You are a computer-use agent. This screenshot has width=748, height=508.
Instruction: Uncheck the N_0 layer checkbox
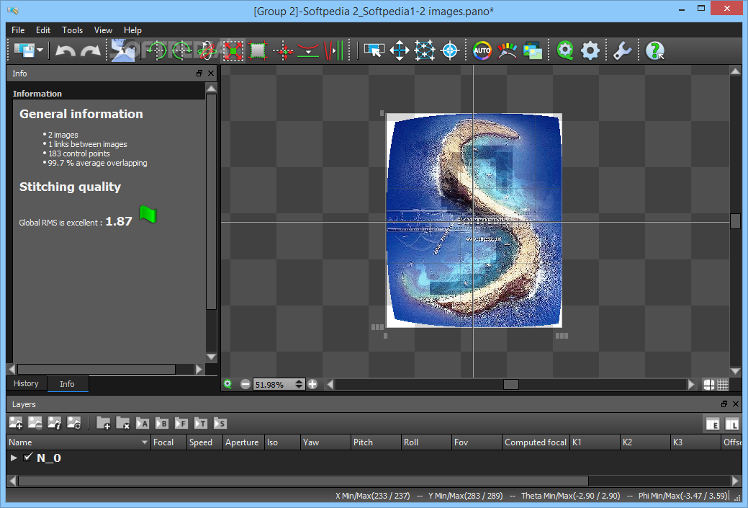(x=27, y=457)
